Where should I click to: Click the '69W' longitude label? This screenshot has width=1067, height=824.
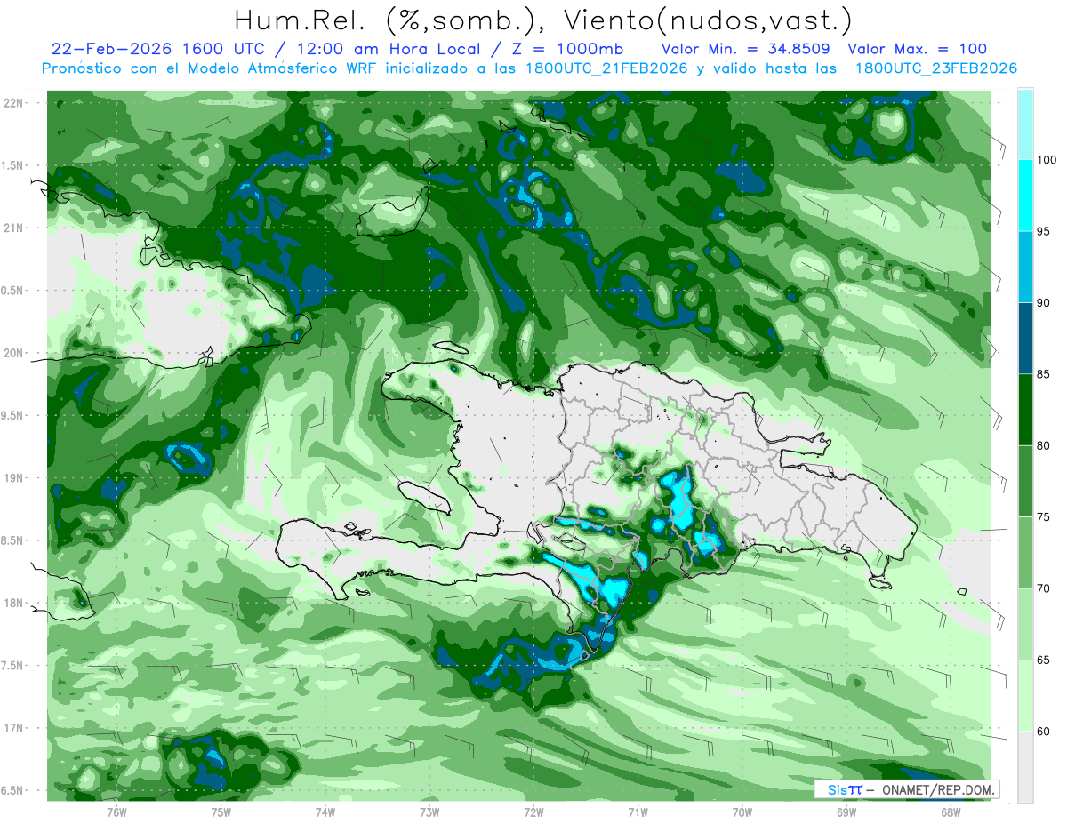point(846,812)
